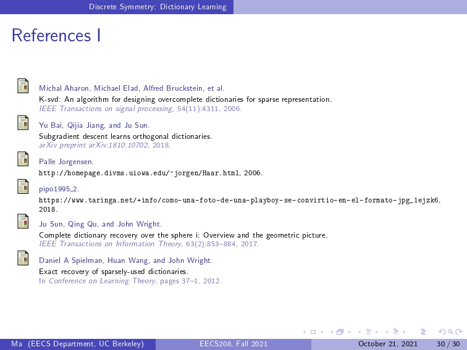Click IEEE Transactions on Information Theory citation
Viewport: 467px width, 350px height.
tap(149, 244)
